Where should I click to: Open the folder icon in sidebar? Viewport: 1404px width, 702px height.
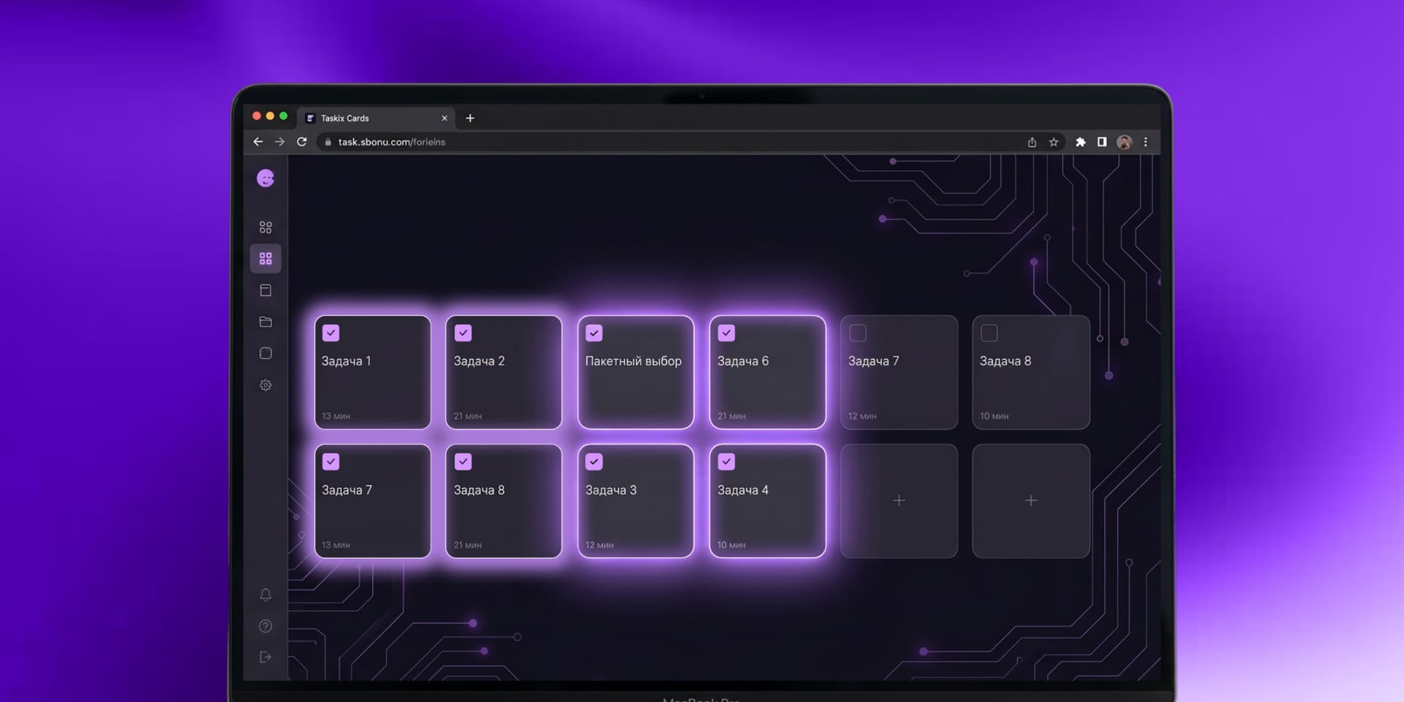click(x=265, y=322)
